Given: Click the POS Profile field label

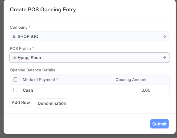Looking at the screenshot, I should pyautogui.click(x=20, y=48).
